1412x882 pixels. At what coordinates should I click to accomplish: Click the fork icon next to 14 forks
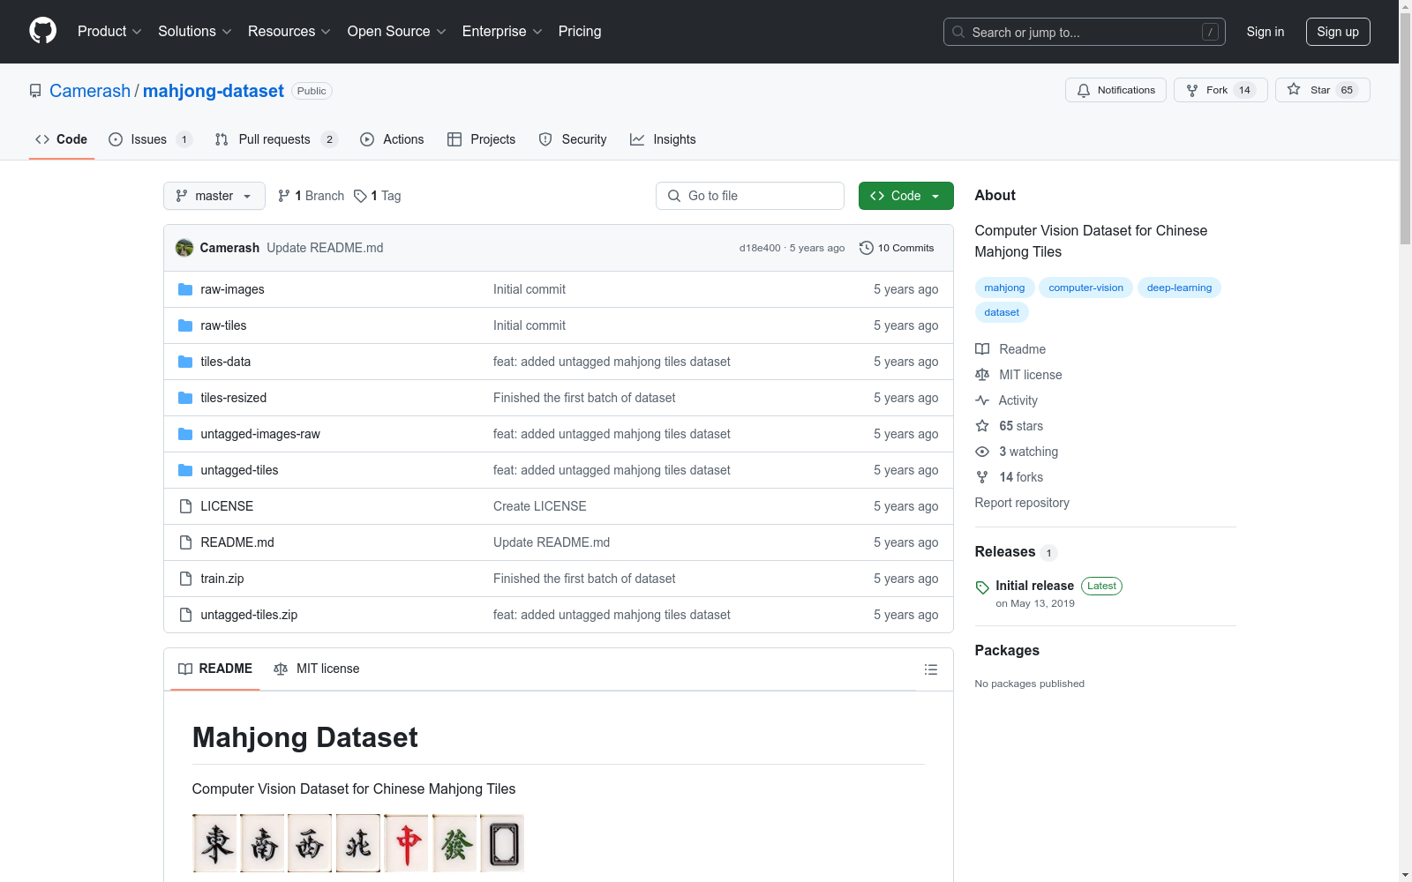982,477
